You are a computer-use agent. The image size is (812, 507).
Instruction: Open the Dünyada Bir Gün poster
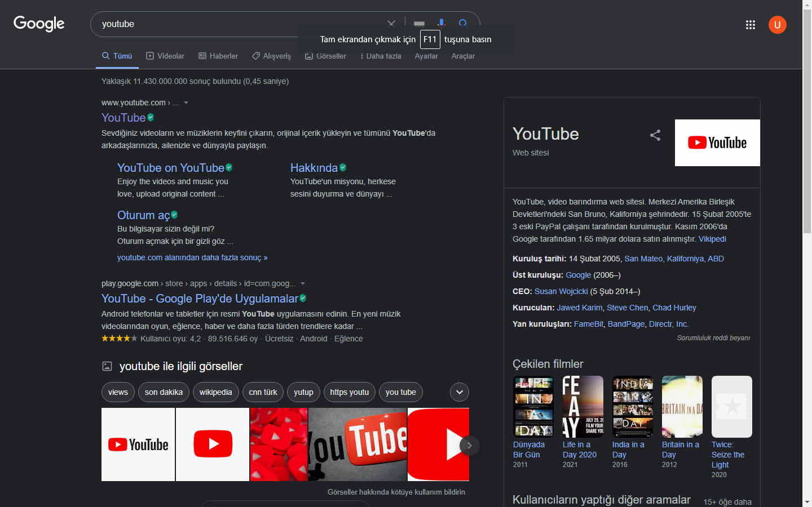(533, 407)
